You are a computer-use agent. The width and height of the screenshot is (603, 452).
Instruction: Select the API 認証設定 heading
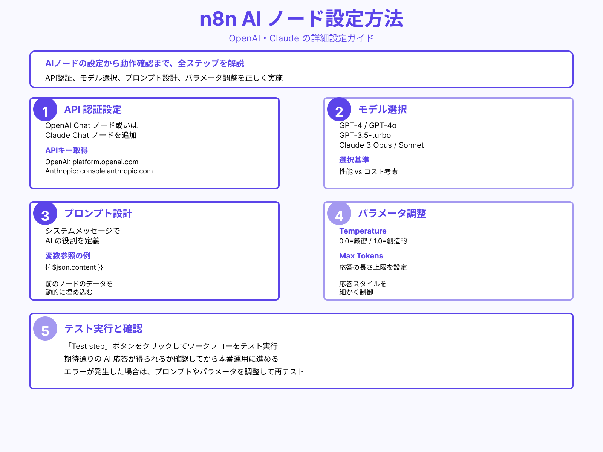tap(93, 110)
